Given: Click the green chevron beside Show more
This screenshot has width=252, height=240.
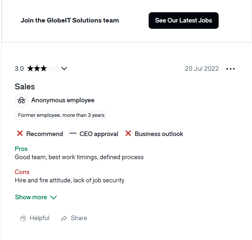Looking at the screenshot, I should point(54,197).
